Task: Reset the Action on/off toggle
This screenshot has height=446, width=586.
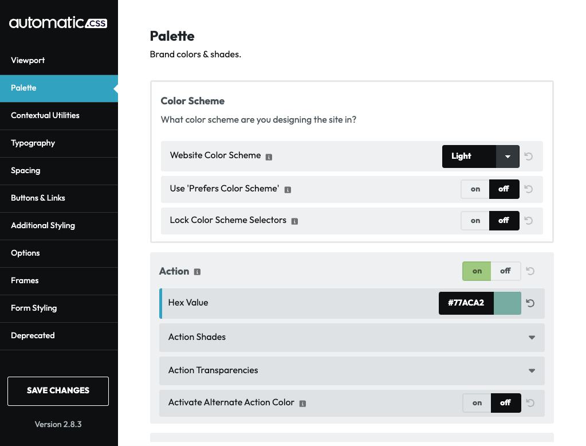Action: click(530, 271)
